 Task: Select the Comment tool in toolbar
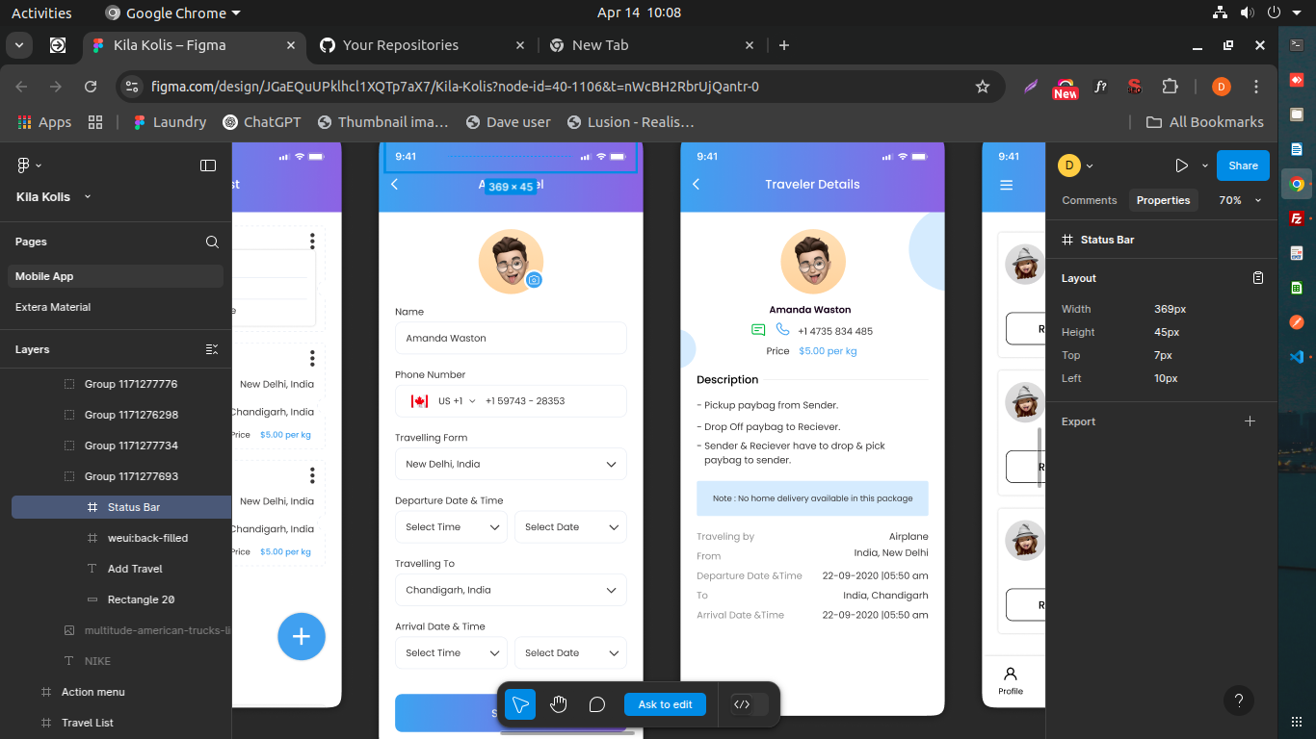597,704
